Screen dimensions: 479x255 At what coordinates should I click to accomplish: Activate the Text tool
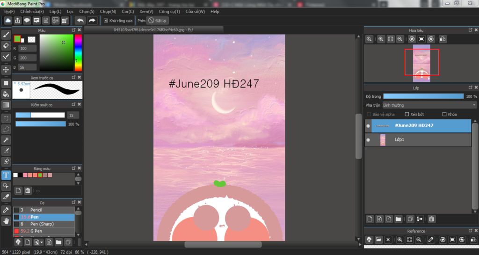click(6, 175)
